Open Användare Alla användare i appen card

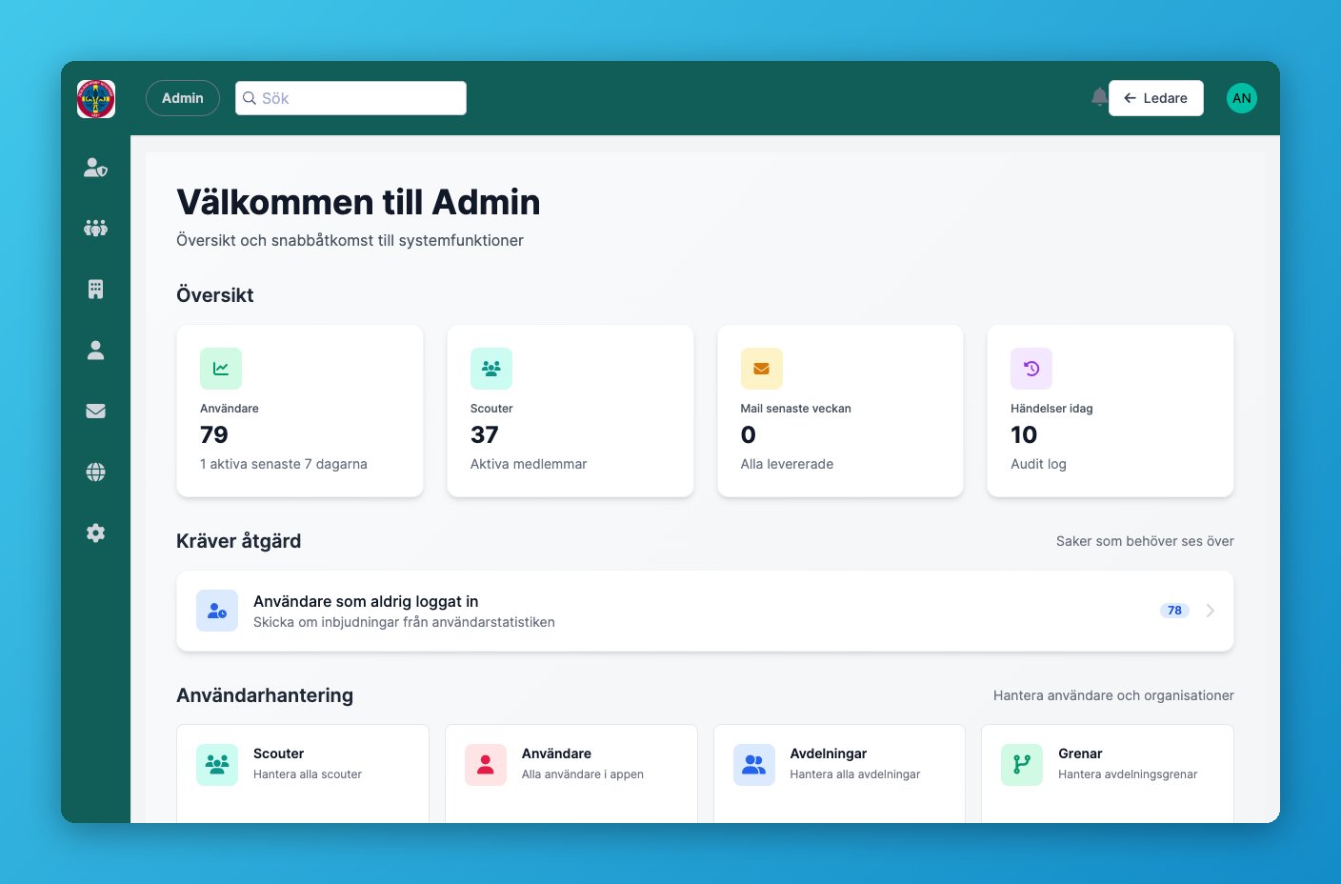point(571,773)
